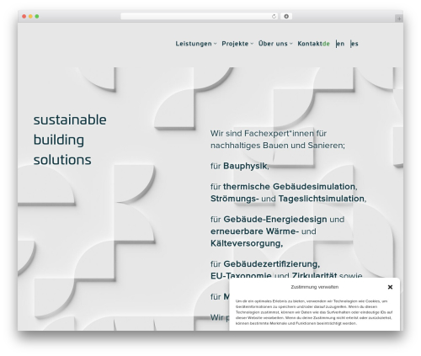The image size is (421, 356).
Task: Close the Zustimmung verwalten cookie dialog
Action: coord(390,287)
